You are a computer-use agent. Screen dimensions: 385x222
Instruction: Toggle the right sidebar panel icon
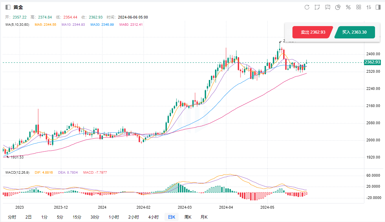tap(379, 7)
